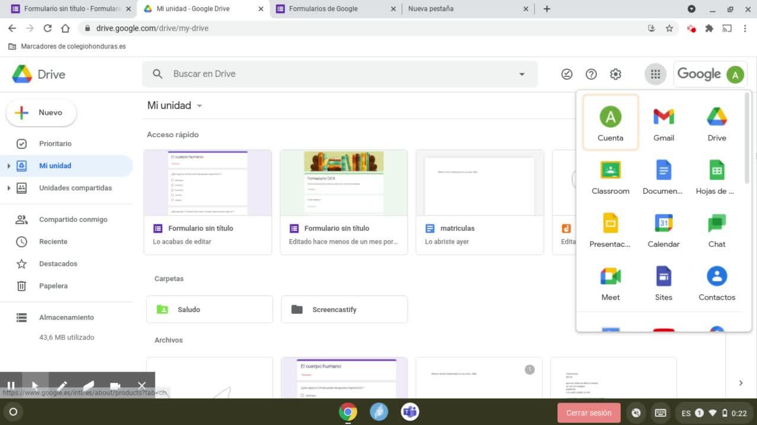Open El cuerpo humano form thumbnail in quick access
The height and width of the screenshot is (425, 757).
[208, 183]
